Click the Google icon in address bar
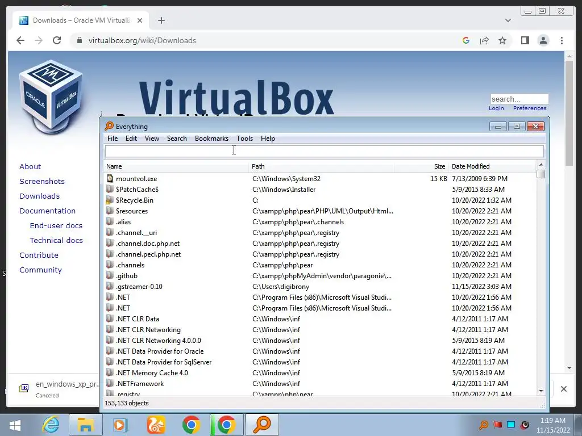 tap(466, 40)
